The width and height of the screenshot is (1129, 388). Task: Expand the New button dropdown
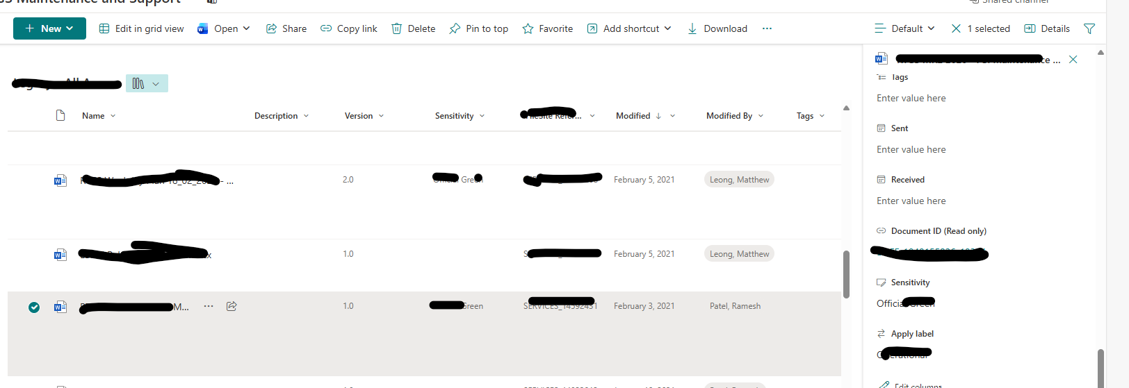(70, 28)
